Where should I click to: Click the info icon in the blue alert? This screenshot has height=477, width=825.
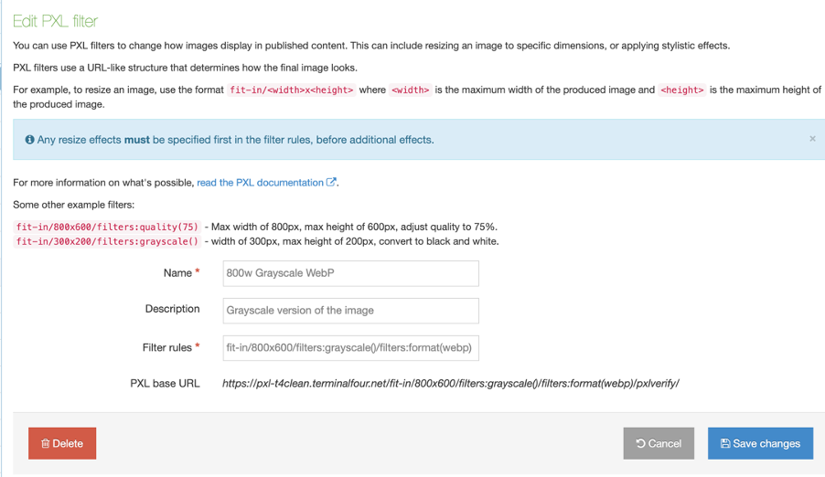click(29, 140)
